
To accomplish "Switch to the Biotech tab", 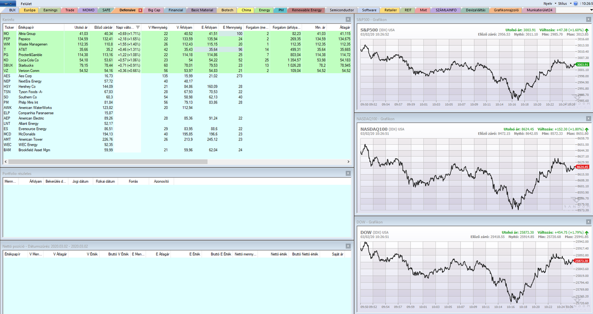I will (x=227, y=10).
